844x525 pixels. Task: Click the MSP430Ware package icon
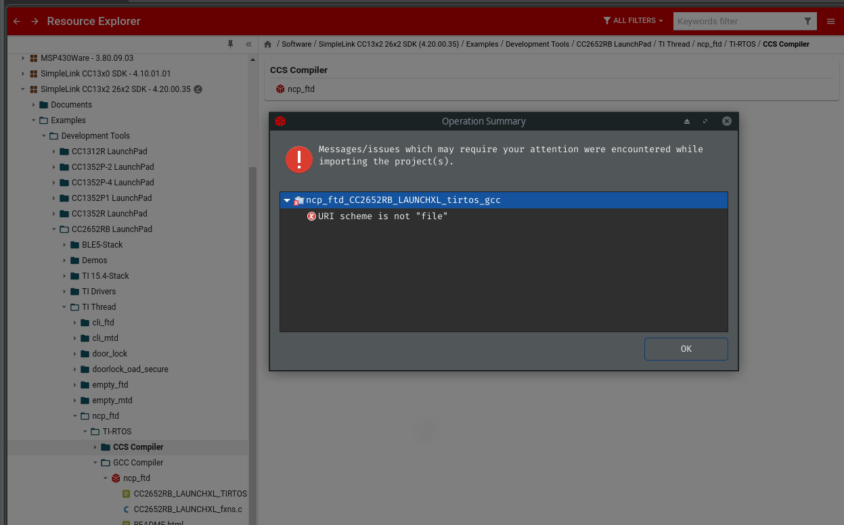click(34, 58)
